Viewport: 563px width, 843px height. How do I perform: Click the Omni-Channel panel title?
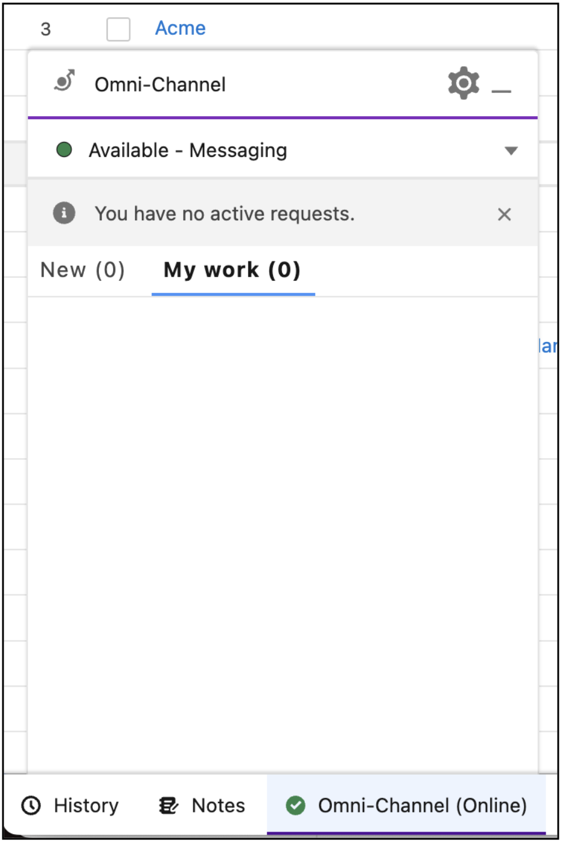pos(160,84)
